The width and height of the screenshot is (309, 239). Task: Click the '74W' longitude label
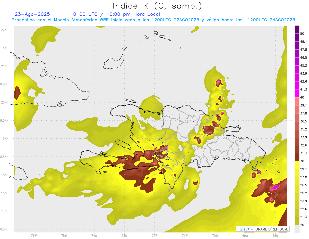94,235
